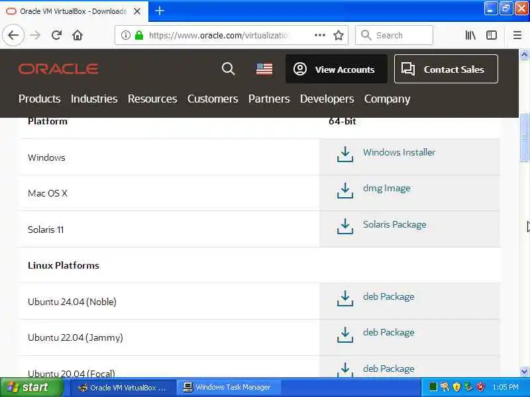Open the dmg Image download link
The width and height of the screenshot is (530, 397).
click(x=387, y=189)
